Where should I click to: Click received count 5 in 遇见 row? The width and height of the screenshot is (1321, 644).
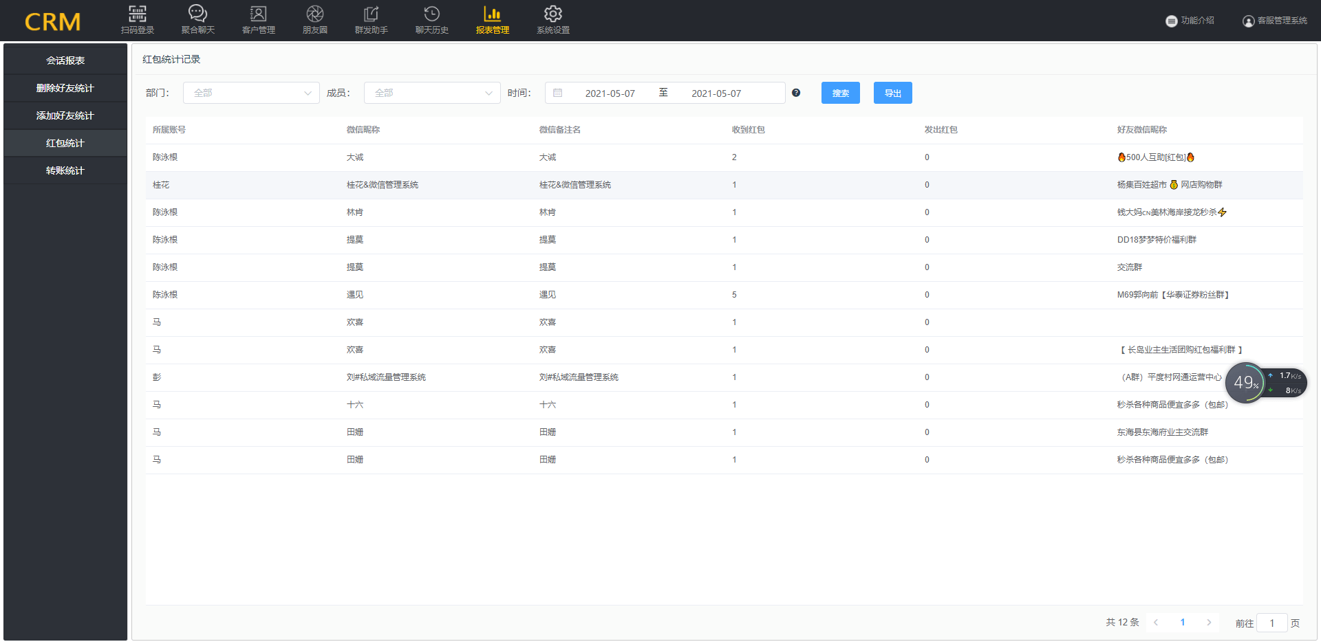734,295
